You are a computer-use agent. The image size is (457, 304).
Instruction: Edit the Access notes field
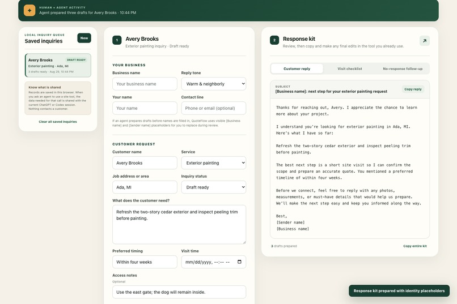[179, 292]
